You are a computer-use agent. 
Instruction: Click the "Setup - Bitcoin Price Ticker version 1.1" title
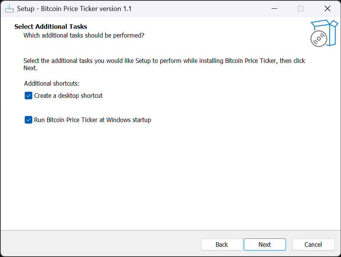[x=74, y=8]
